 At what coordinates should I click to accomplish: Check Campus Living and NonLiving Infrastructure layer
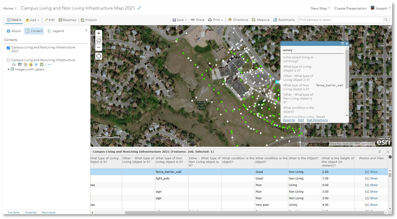(x=8, y=60)
